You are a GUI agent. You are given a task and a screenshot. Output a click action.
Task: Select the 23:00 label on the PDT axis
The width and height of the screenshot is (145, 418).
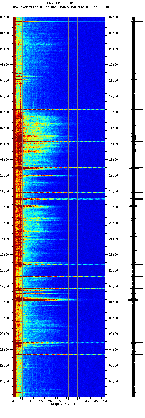5,381
